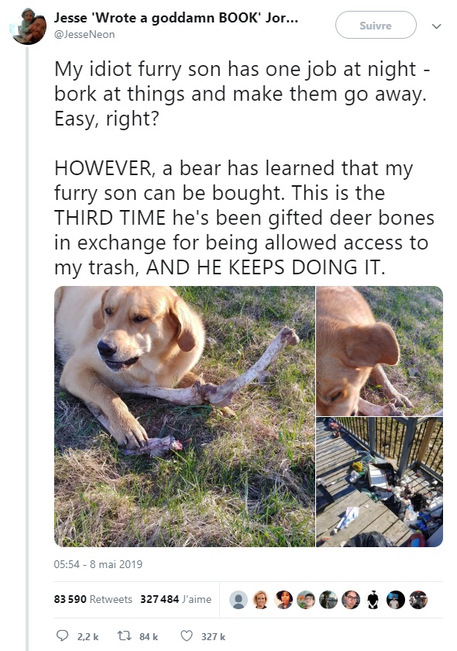The image size is (457, 651).
Task: Open the tweet timestamp 05:54 - 8 mai 2019
Action: pyautogui.click(x=98, y=564)
